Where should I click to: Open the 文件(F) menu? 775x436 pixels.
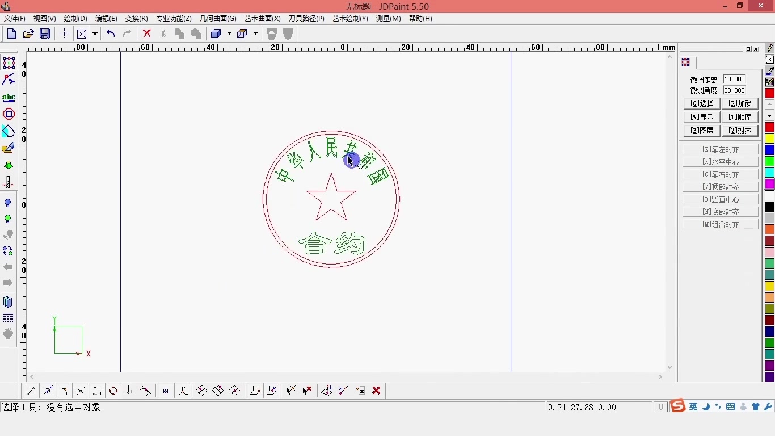point(15,19)
